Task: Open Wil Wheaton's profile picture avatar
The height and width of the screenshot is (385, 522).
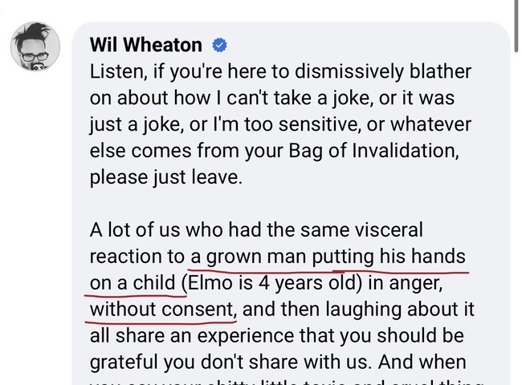Action: coord(35,47)
